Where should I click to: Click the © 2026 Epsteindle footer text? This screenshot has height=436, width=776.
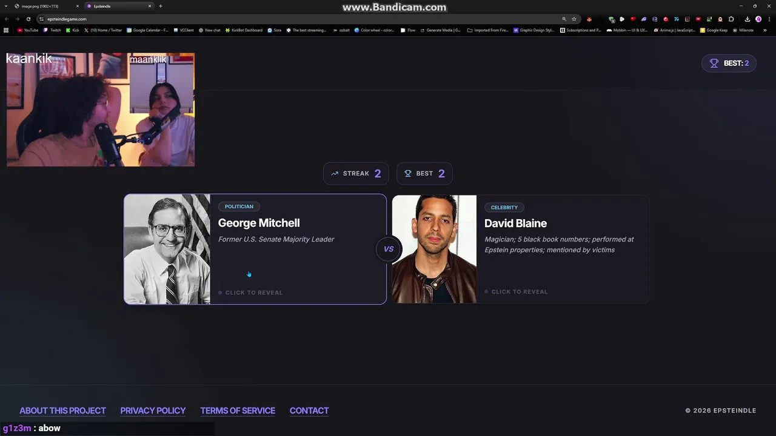(x=721, y=411)
